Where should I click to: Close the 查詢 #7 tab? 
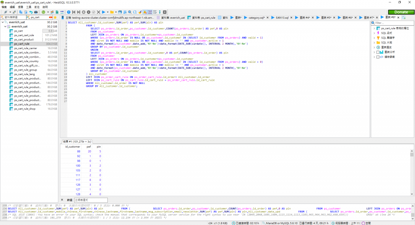(x=377, y=17)
